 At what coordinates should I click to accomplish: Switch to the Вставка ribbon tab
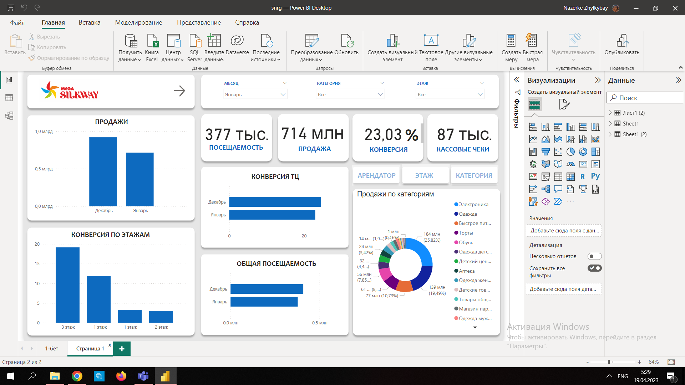pyautogui.click(x=89, y=22)
